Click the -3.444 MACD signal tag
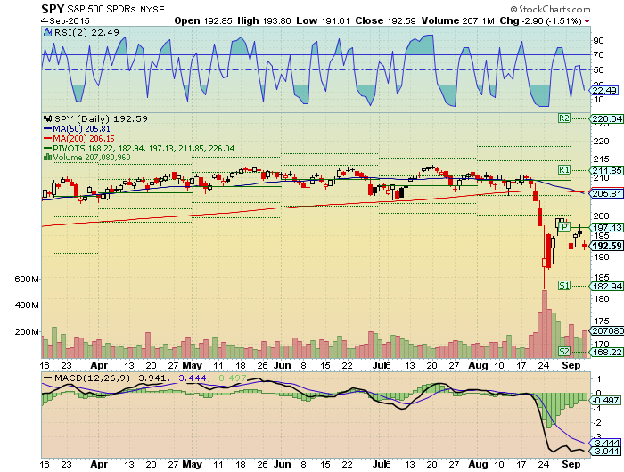This screenshot has height=472, width=624. [604, 443]
